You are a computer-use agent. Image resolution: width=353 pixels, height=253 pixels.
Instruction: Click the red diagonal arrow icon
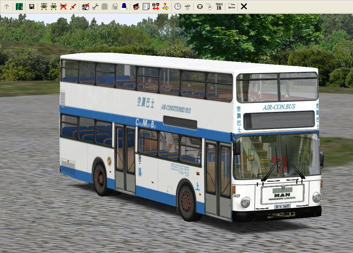coord(73,7)
